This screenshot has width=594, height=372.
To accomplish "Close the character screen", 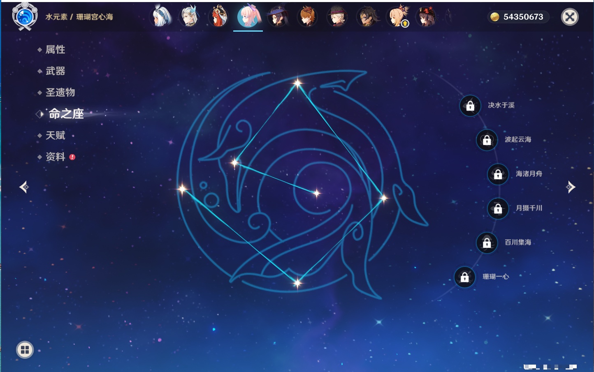I will pos(570,17).
